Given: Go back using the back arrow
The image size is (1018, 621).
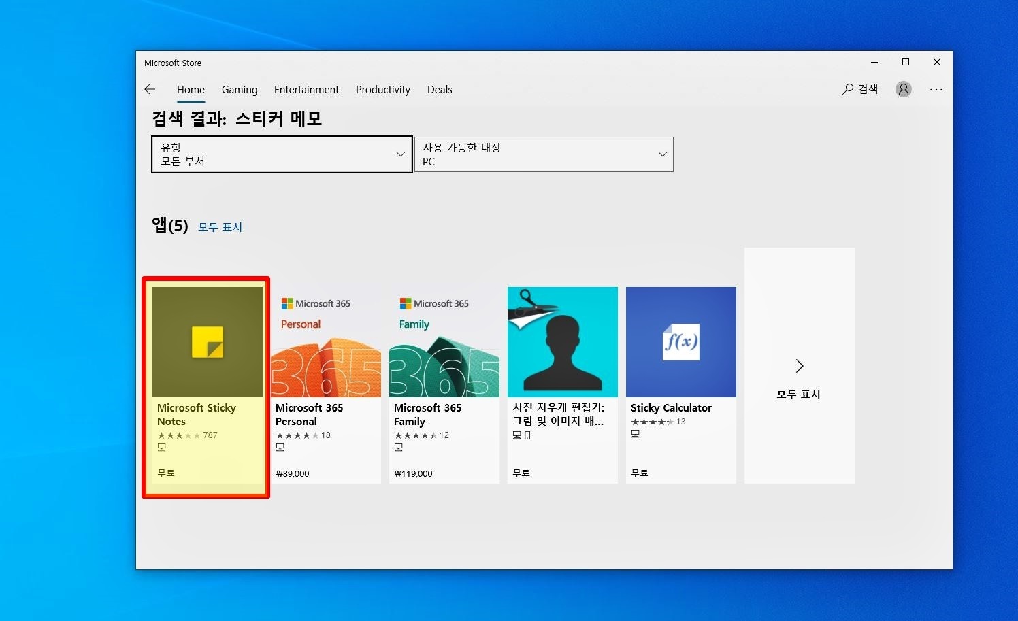Looking at the screenshot, I should (150, 89).
